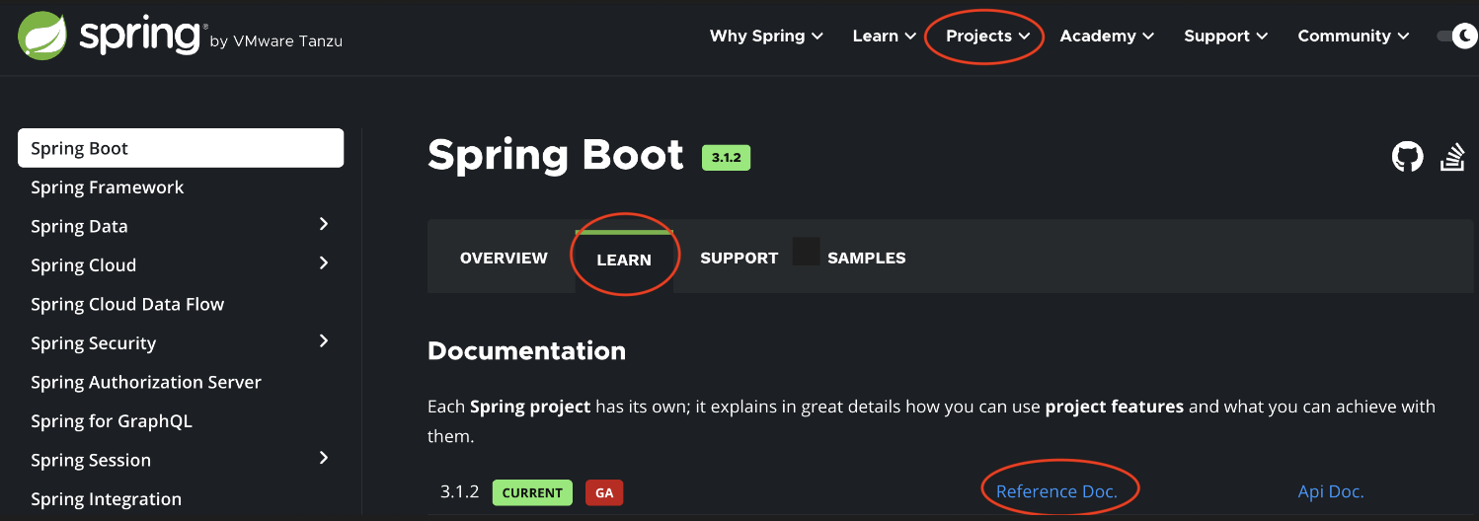Switch to the SUPPORT tab
The image size is (1479, 521).
739,258
